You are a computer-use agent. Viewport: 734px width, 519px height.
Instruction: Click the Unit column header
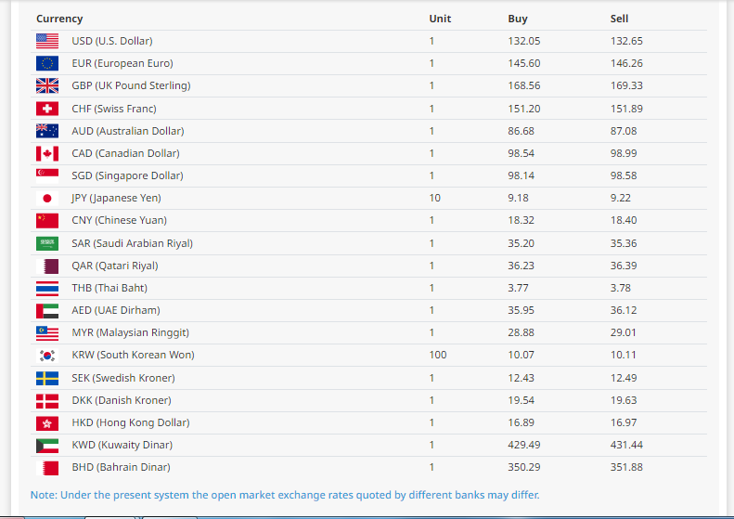click(x=440, y=19)
